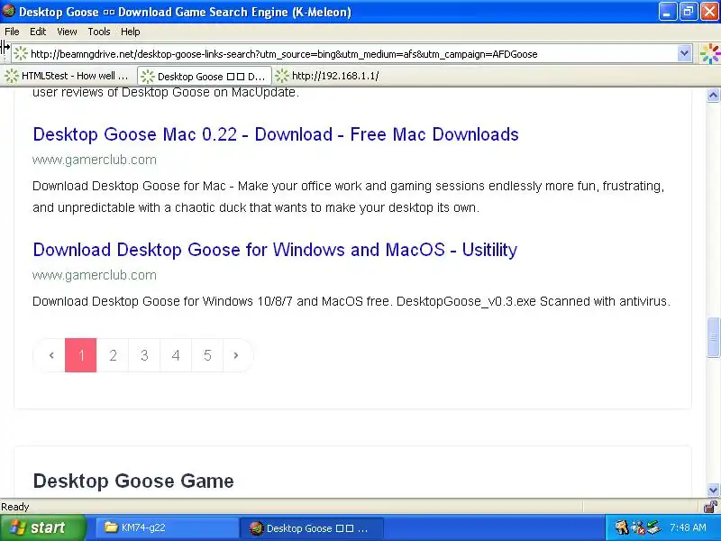Screen dimensions: 721x541
Task: Click the page icon in address bar
Action: point(20,54)
